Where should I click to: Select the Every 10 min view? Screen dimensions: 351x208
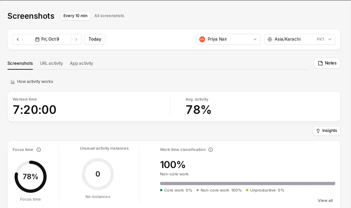coord(75,16)
